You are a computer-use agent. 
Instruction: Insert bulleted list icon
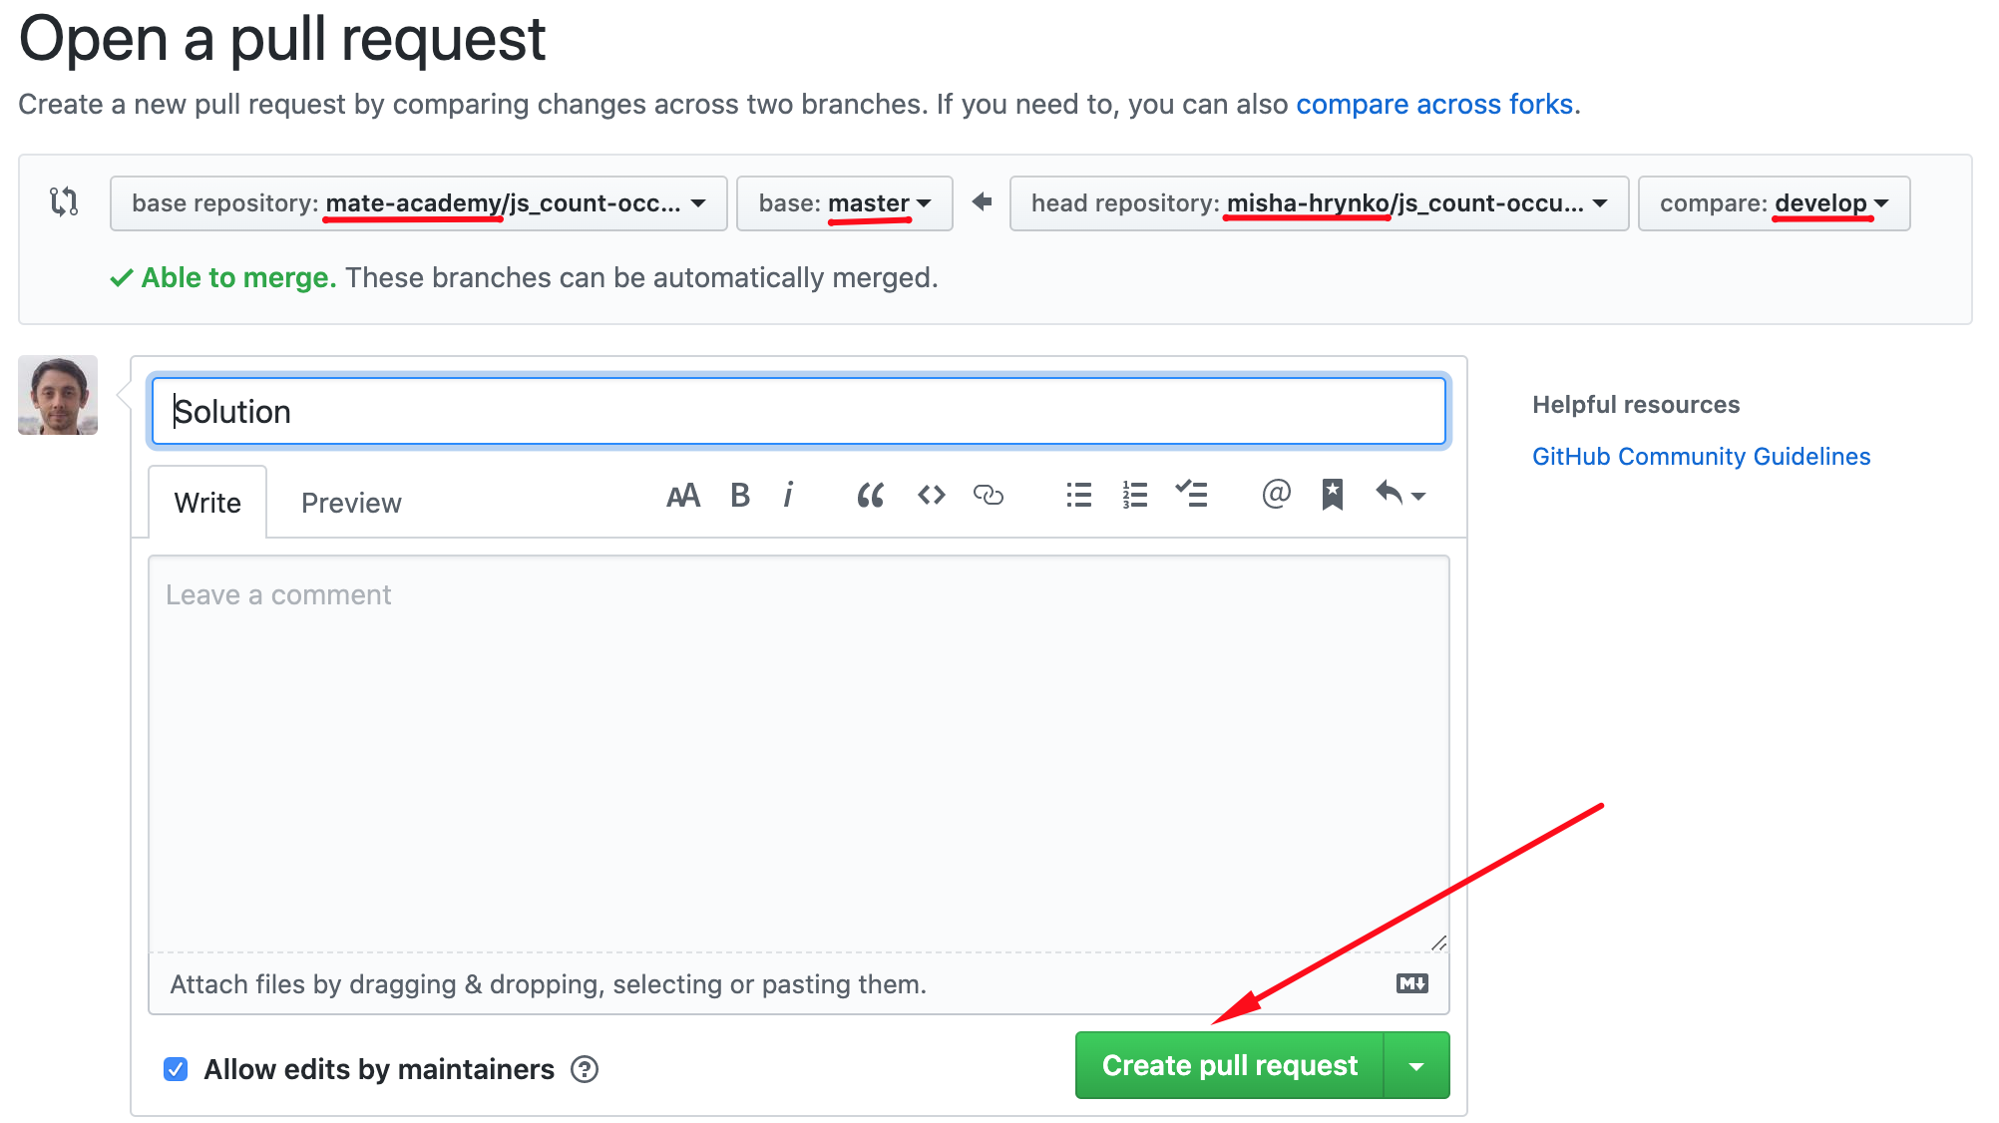tap(1078, 496)
